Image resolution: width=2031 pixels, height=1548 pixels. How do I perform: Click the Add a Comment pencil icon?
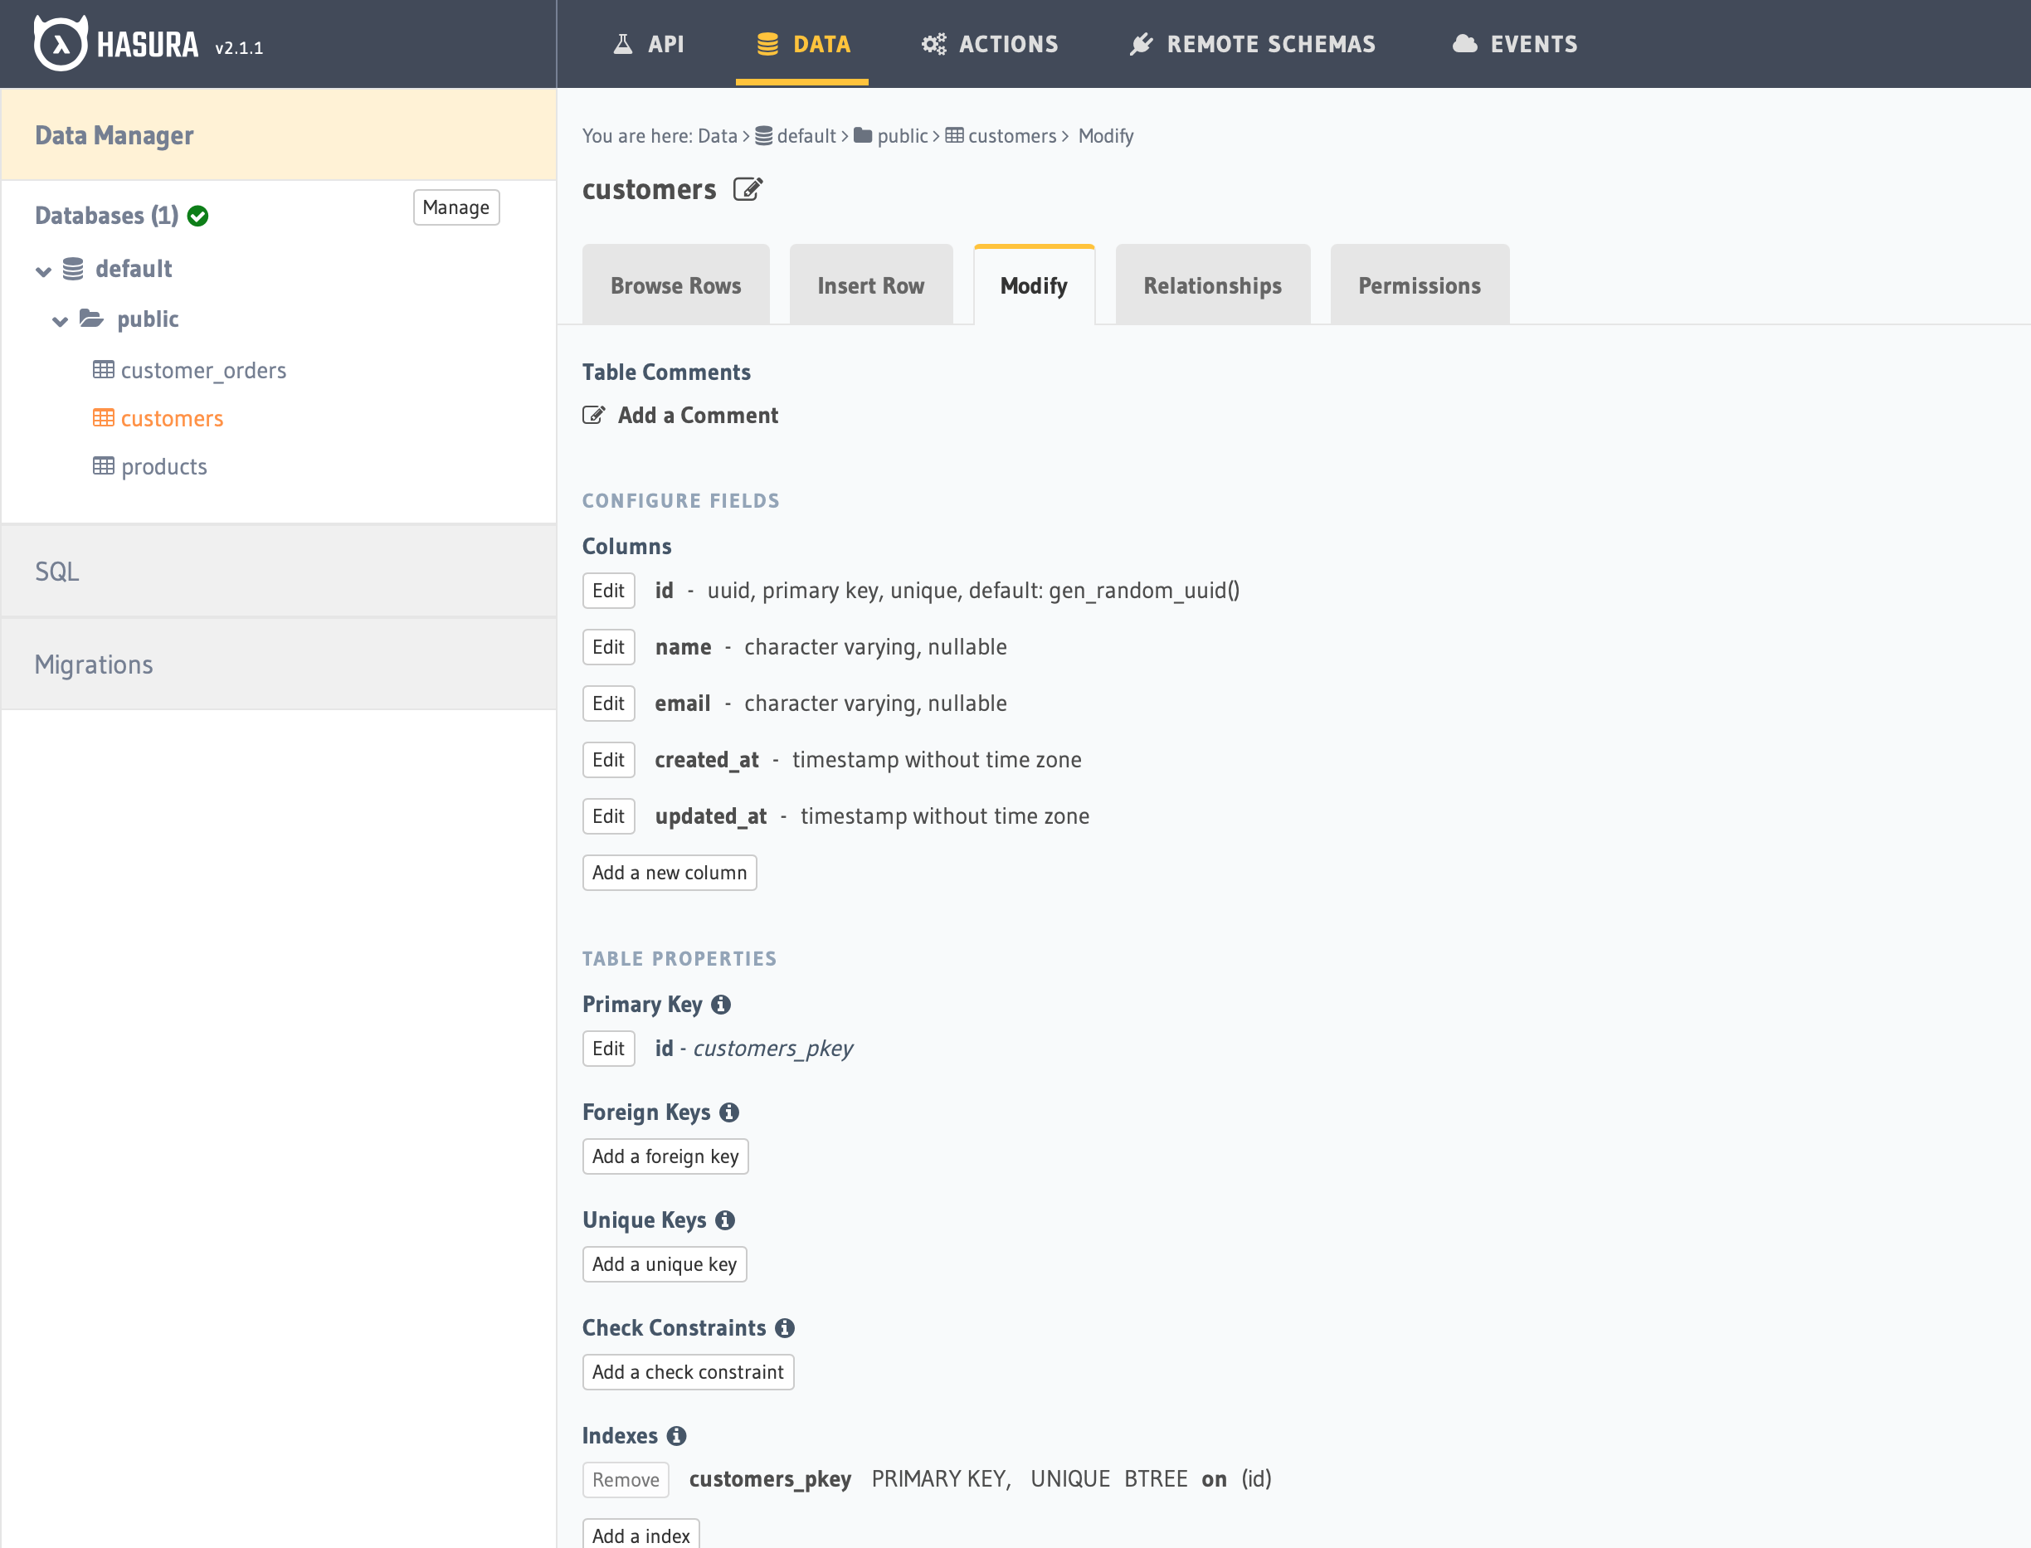point(594,416)
